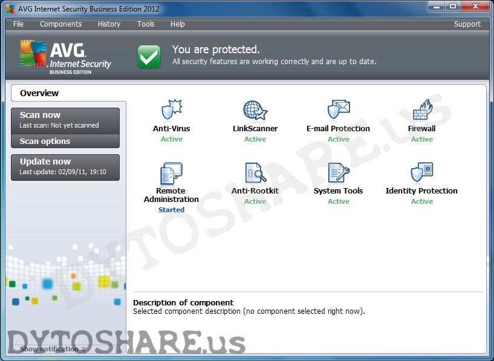Open the Anti-Virus component icon

coord(172,109)
